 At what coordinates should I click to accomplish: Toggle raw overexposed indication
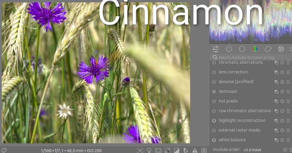167,150
